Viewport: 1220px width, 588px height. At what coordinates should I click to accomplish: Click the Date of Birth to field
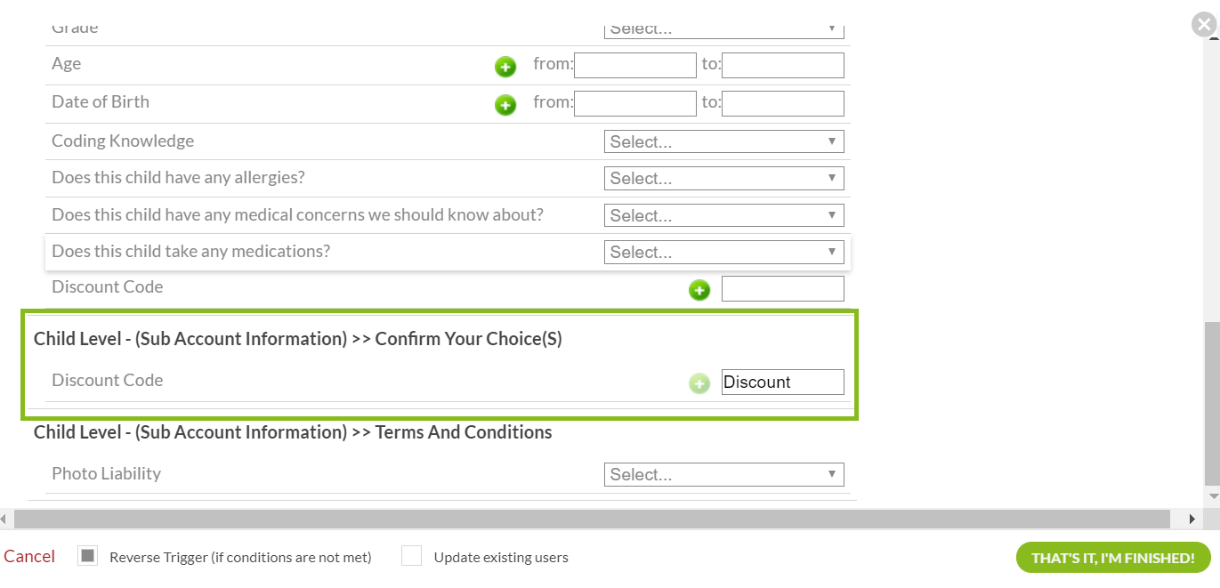pos(782,103)
